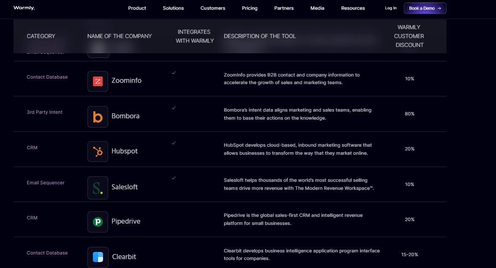This screenshot has width=496, height=268.
Task: Click CRM category in the Pipedrive row
Action: (32, 218)
